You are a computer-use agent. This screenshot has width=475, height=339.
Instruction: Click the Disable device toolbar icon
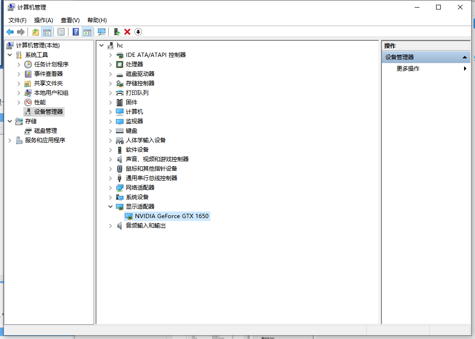(138, 32)
